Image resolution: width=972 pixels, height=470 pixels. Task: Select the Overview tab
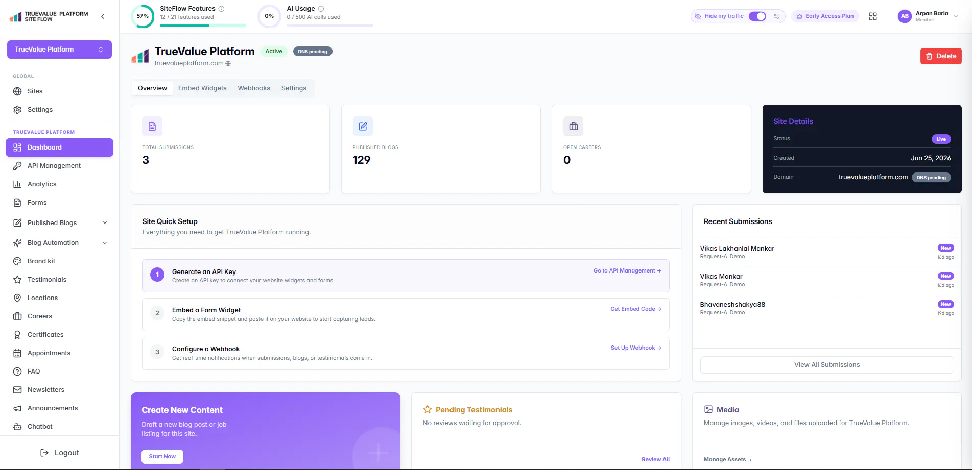(152, 88)
